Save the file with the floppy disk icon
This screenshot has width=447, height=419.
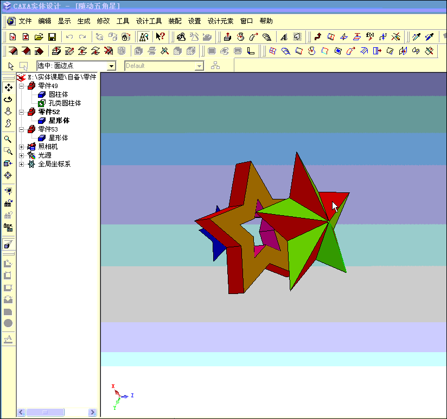point(52,37)
